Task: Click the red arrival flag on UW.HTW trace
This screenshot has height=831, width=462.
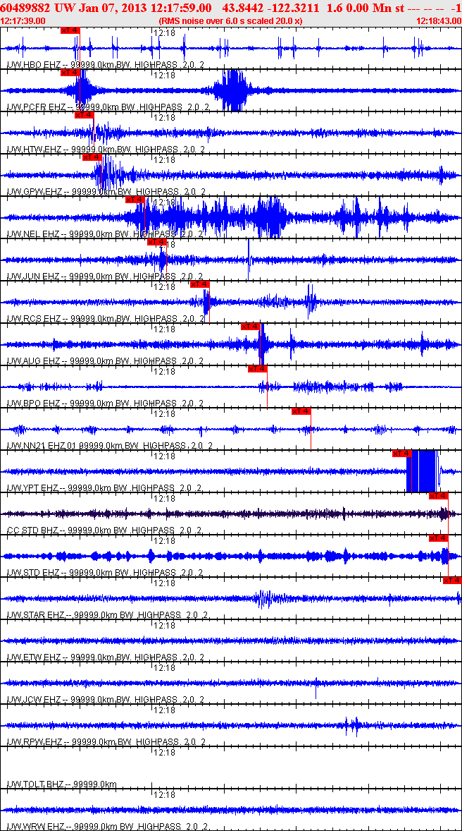Action: click(x=84, y=115)
